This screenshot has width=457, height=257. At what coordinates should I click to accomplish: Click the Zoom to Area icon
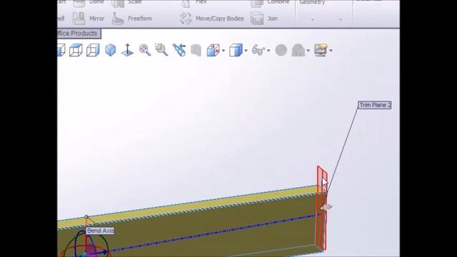click(161, 50)
